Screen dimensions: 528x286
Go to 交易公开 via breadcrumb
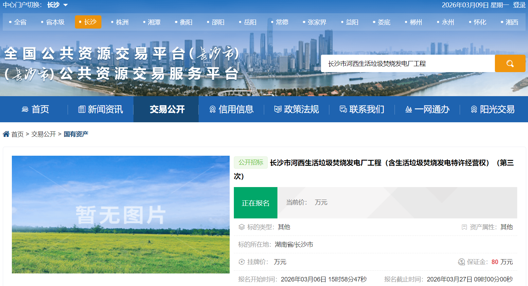[44, 134]
